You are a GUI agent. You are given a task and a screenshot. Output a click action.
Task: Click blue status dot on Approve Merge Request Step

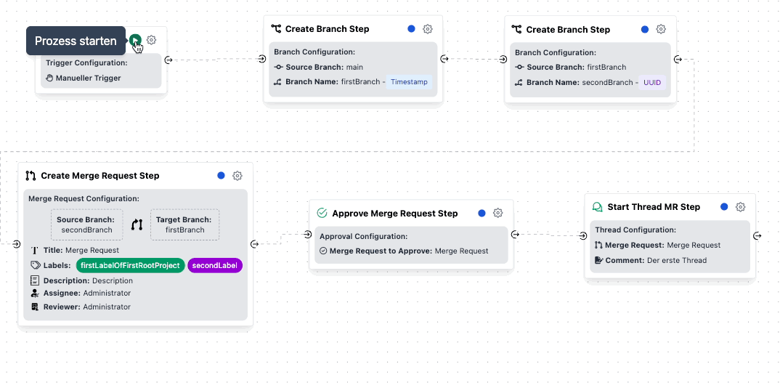click(x=482, y=213)
